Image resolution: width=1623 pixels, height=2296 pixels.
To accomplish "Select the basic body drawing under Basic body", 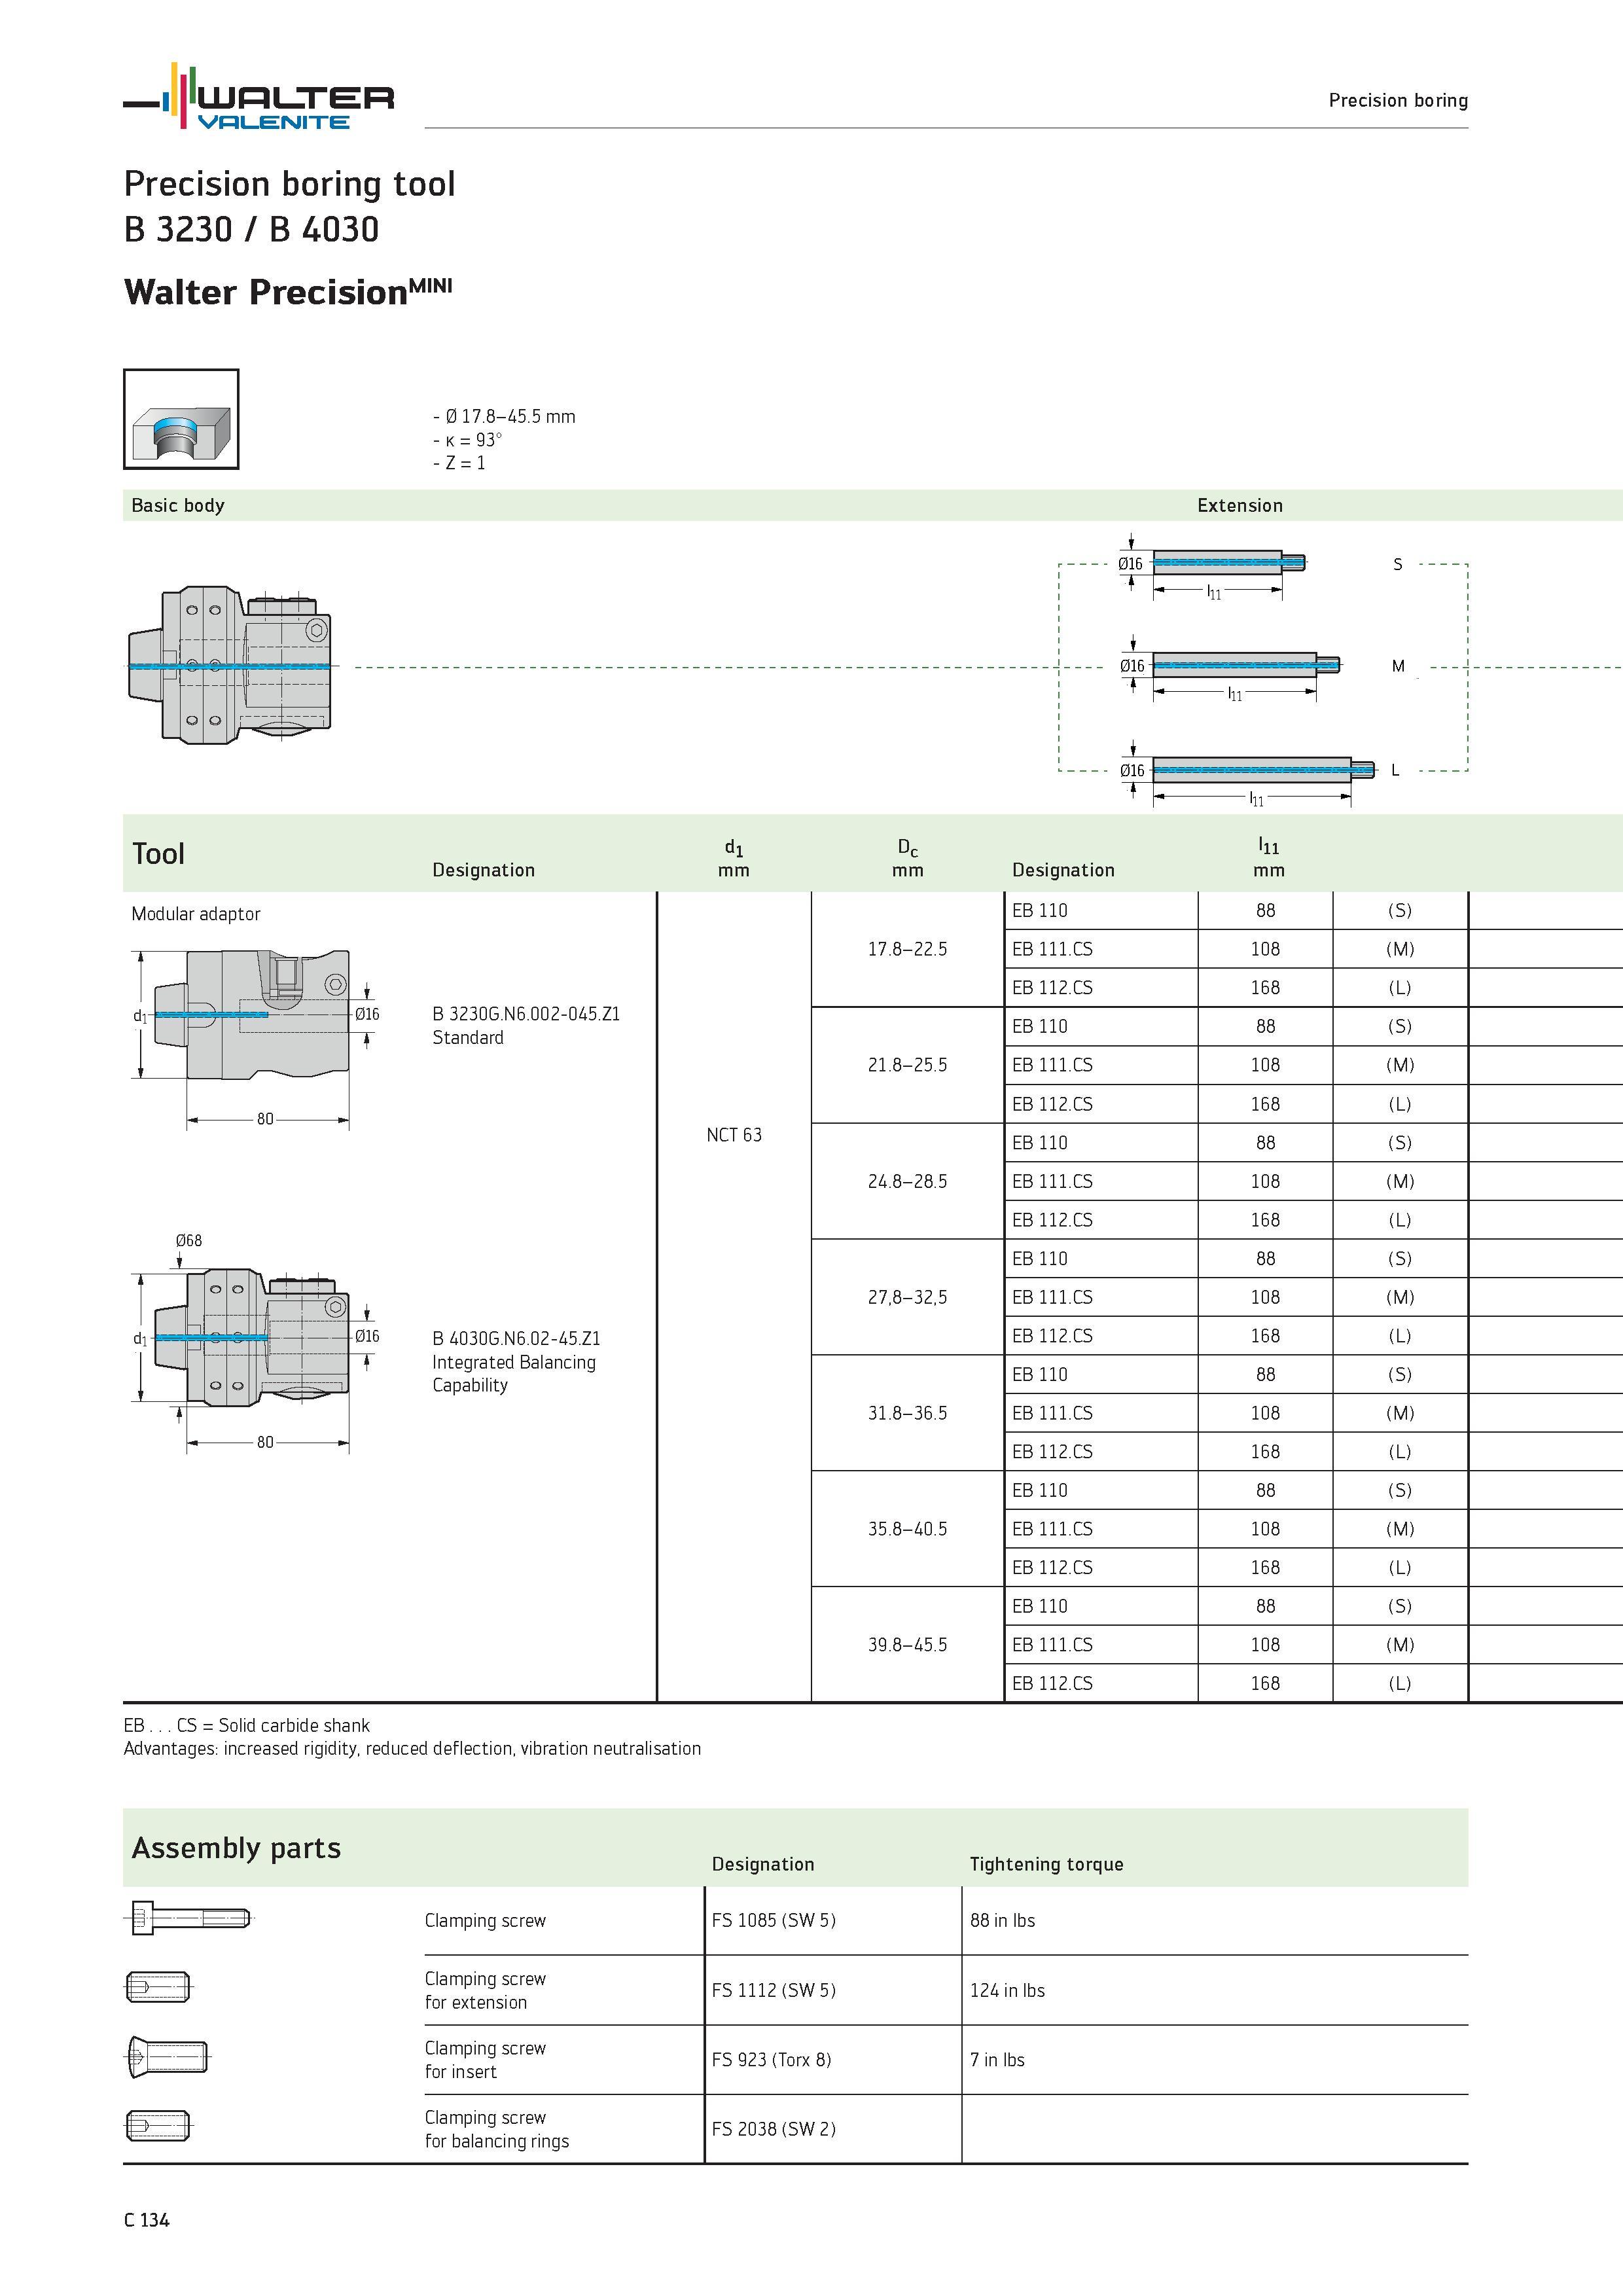I will (x=230, y=665).
